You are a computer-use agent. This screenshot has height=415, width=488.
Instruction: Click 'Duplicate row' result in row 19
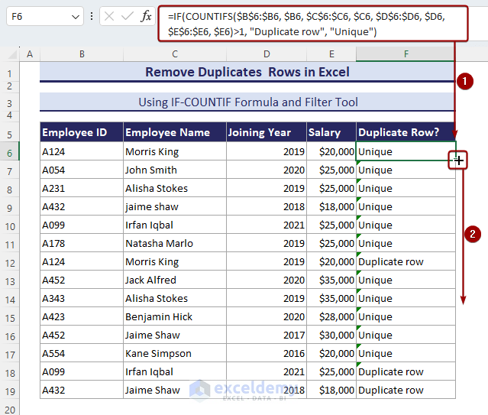[x=406, y=390]
